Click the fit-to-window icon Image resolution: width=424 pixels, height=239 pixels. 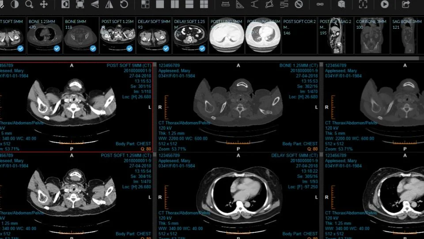click(80, 4)
